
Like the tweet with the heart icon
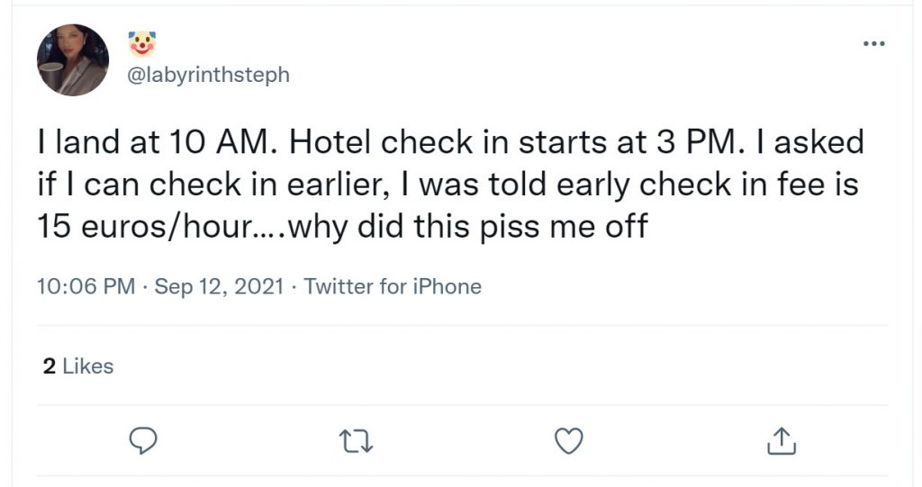[x=569, y=441]
